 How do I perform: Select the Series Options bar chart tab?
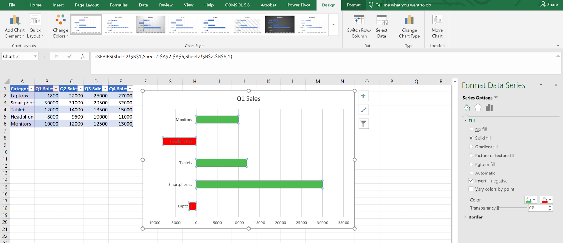tap(489, 108)
